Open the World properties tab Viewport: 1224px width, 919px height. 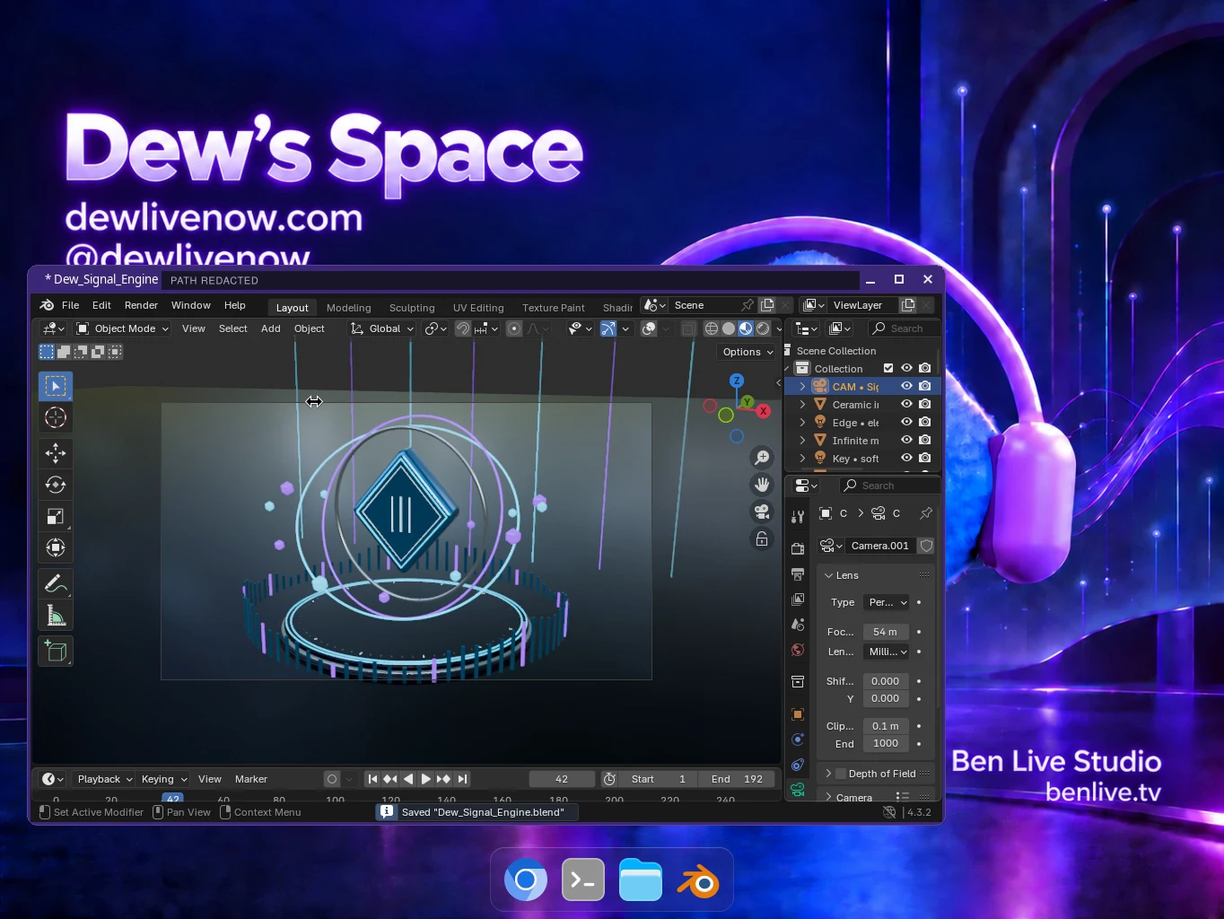click(798, 650)
